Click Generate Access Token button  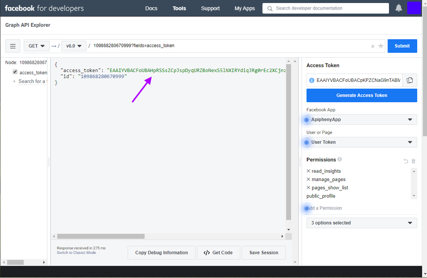(361, 95)
